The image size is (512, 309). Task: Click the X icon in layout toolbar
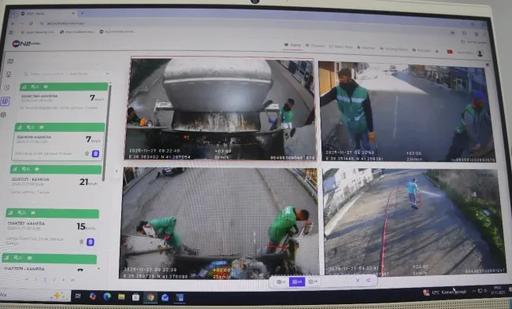(358, 281)
